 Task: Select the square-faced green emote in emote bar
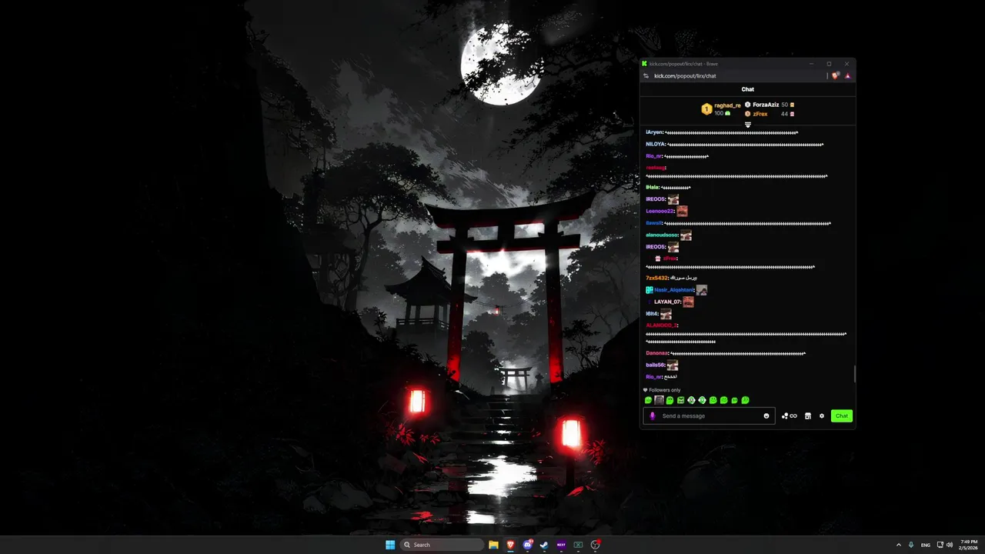[x=680, y=400]
